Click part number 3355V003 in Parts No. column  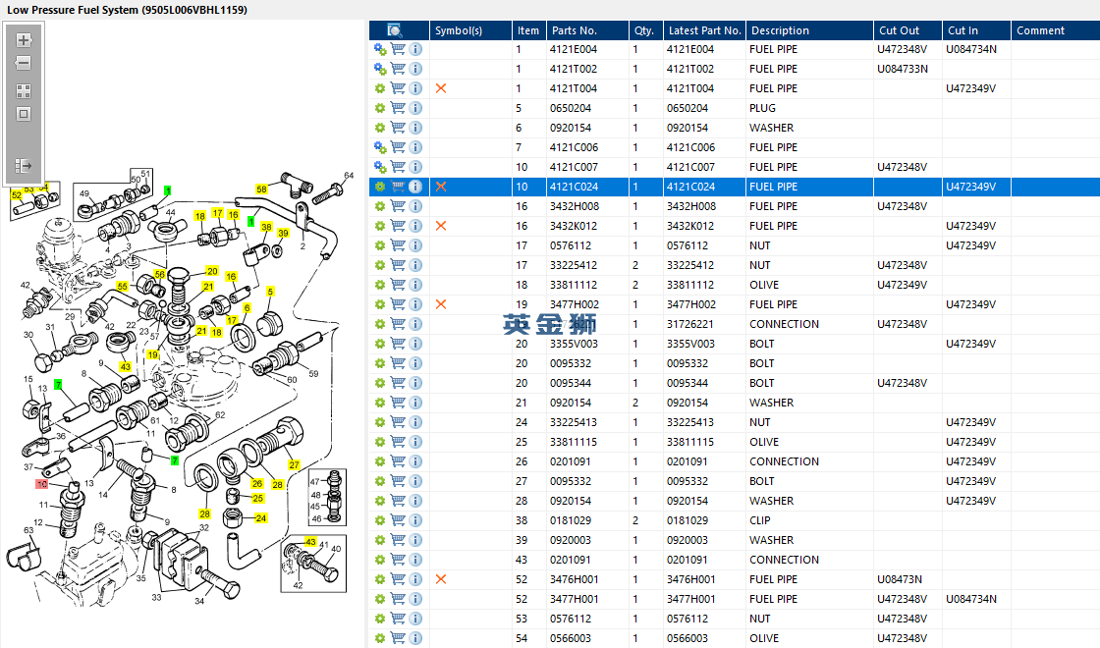[x=574, y=344]
